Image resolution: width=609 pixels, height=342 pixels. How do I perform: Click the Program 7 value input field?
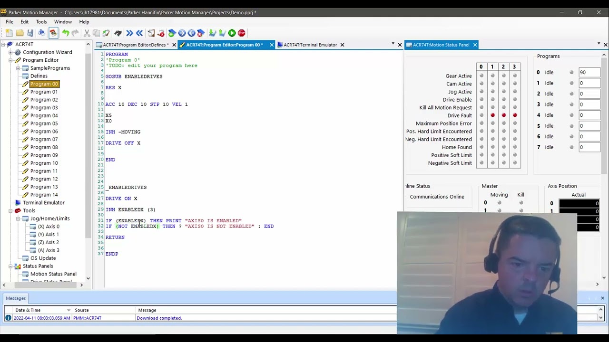click(x=589, y=147)
